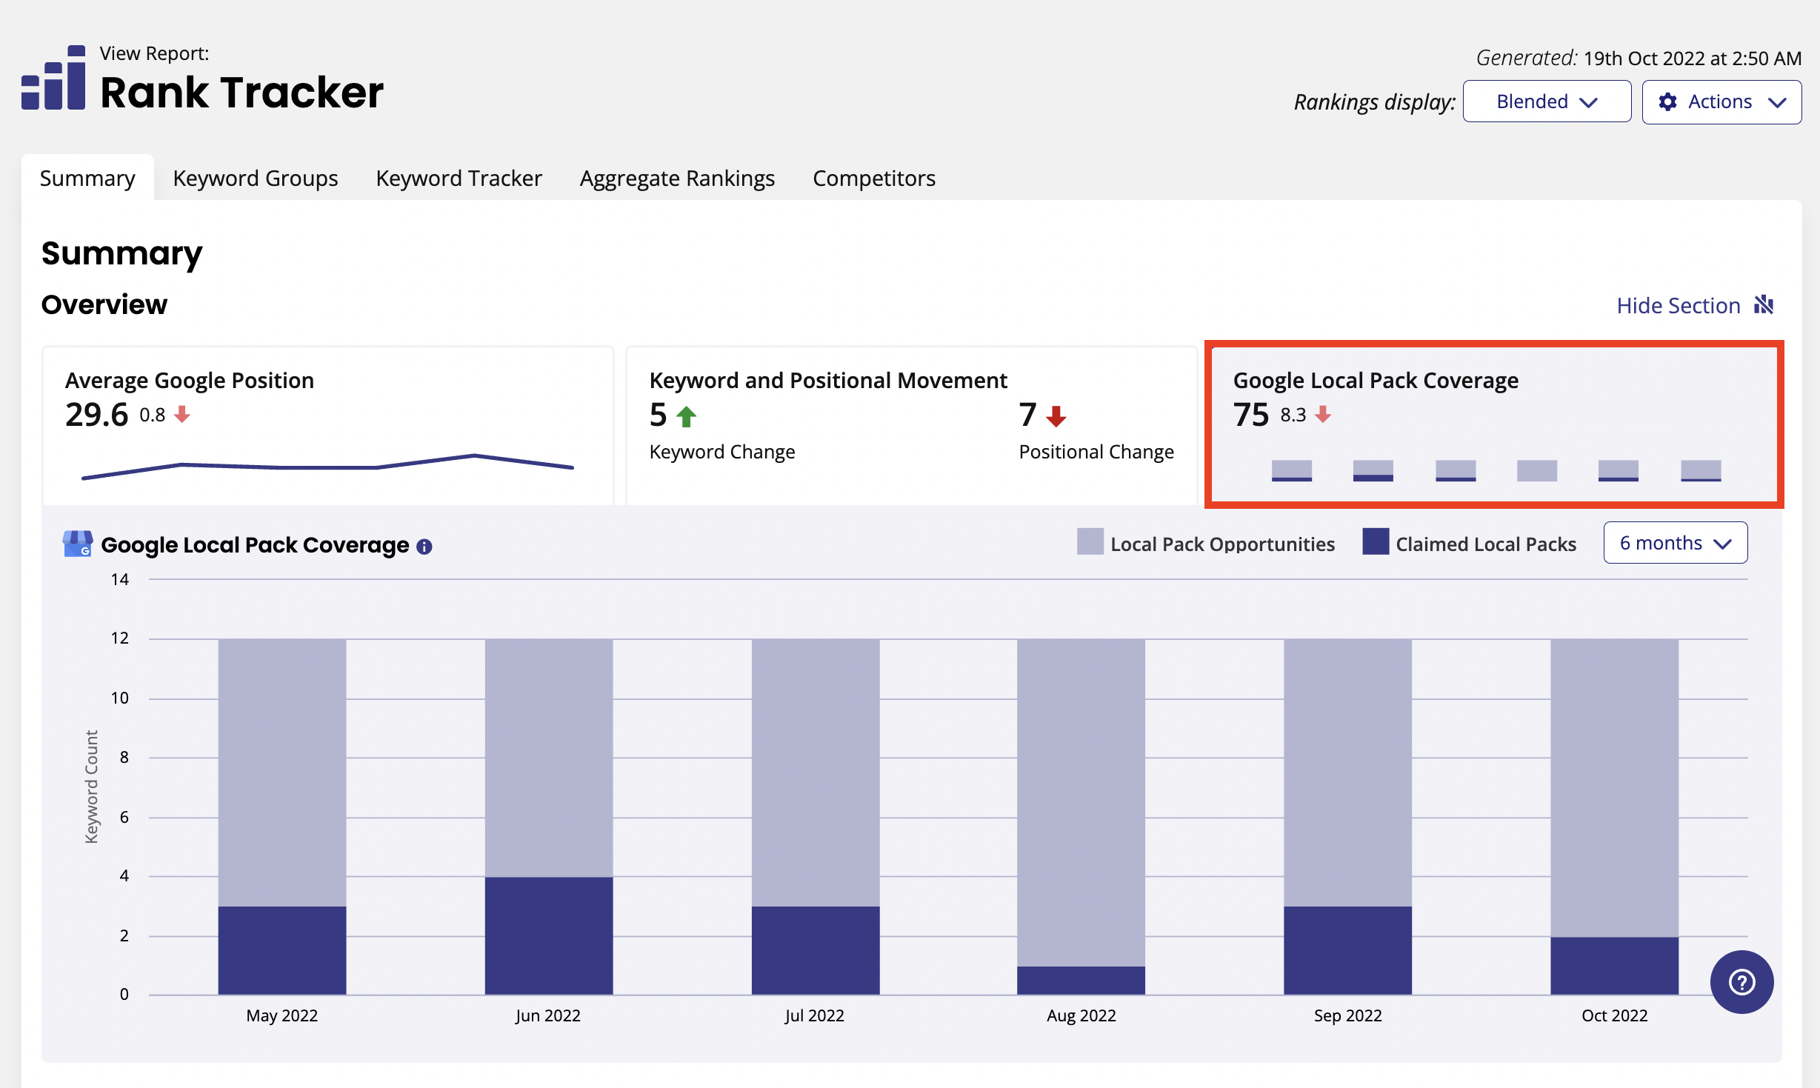Image resolution: width=1820 pixels, height=1088 pixels.
Task: Click the Jun 2022 axis label
Action: coord(548,1015)
